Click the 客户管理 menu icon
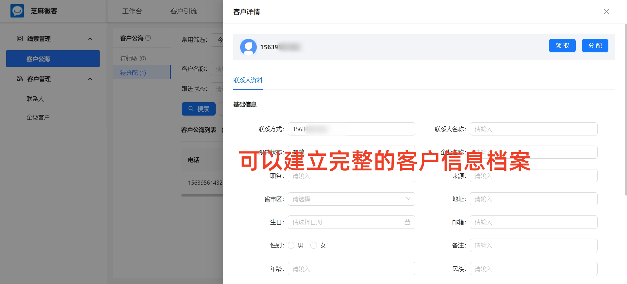 pyautogui.click(x=20, y=79)
